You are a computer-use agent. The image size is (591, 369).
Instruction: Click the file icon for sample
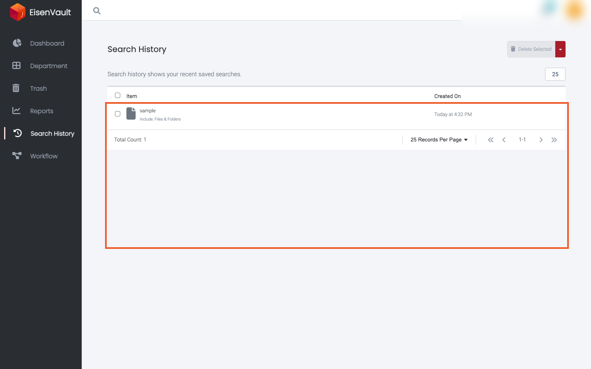pos(131,114)
